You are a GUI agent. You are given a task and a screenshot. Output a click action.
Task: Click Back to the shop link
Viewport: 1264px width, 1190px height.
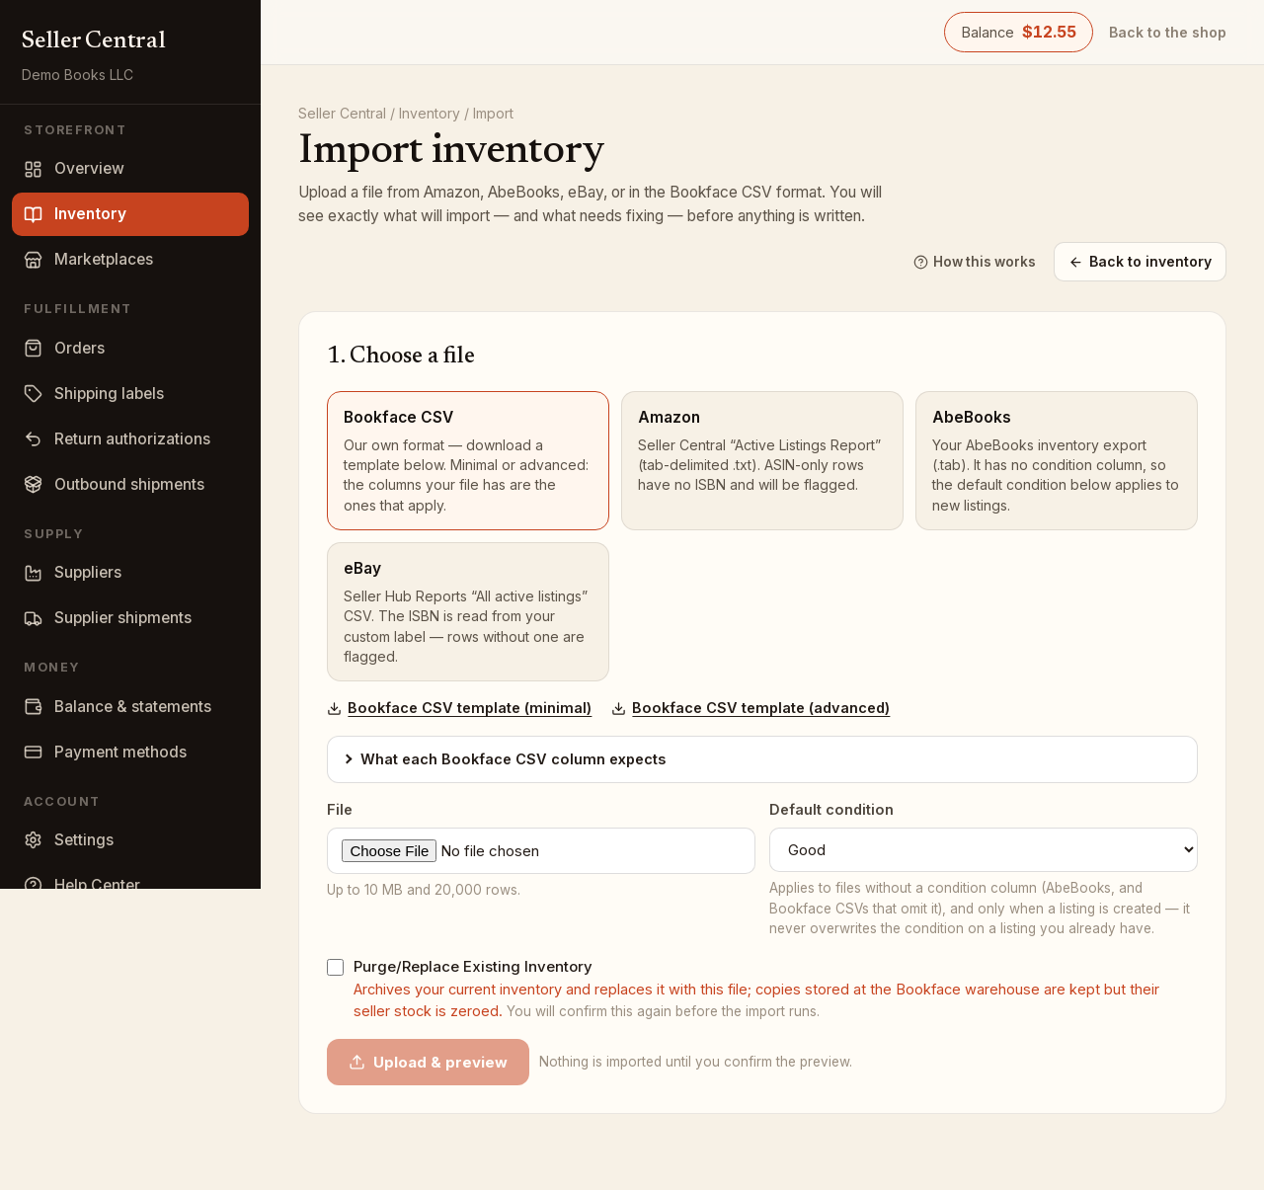[x=1167, y=33]
